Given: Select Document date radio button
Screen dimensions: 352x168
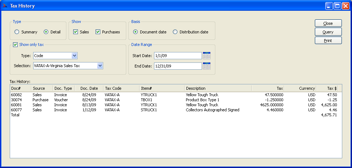Looking at the screenshot, I should [136, 32].
